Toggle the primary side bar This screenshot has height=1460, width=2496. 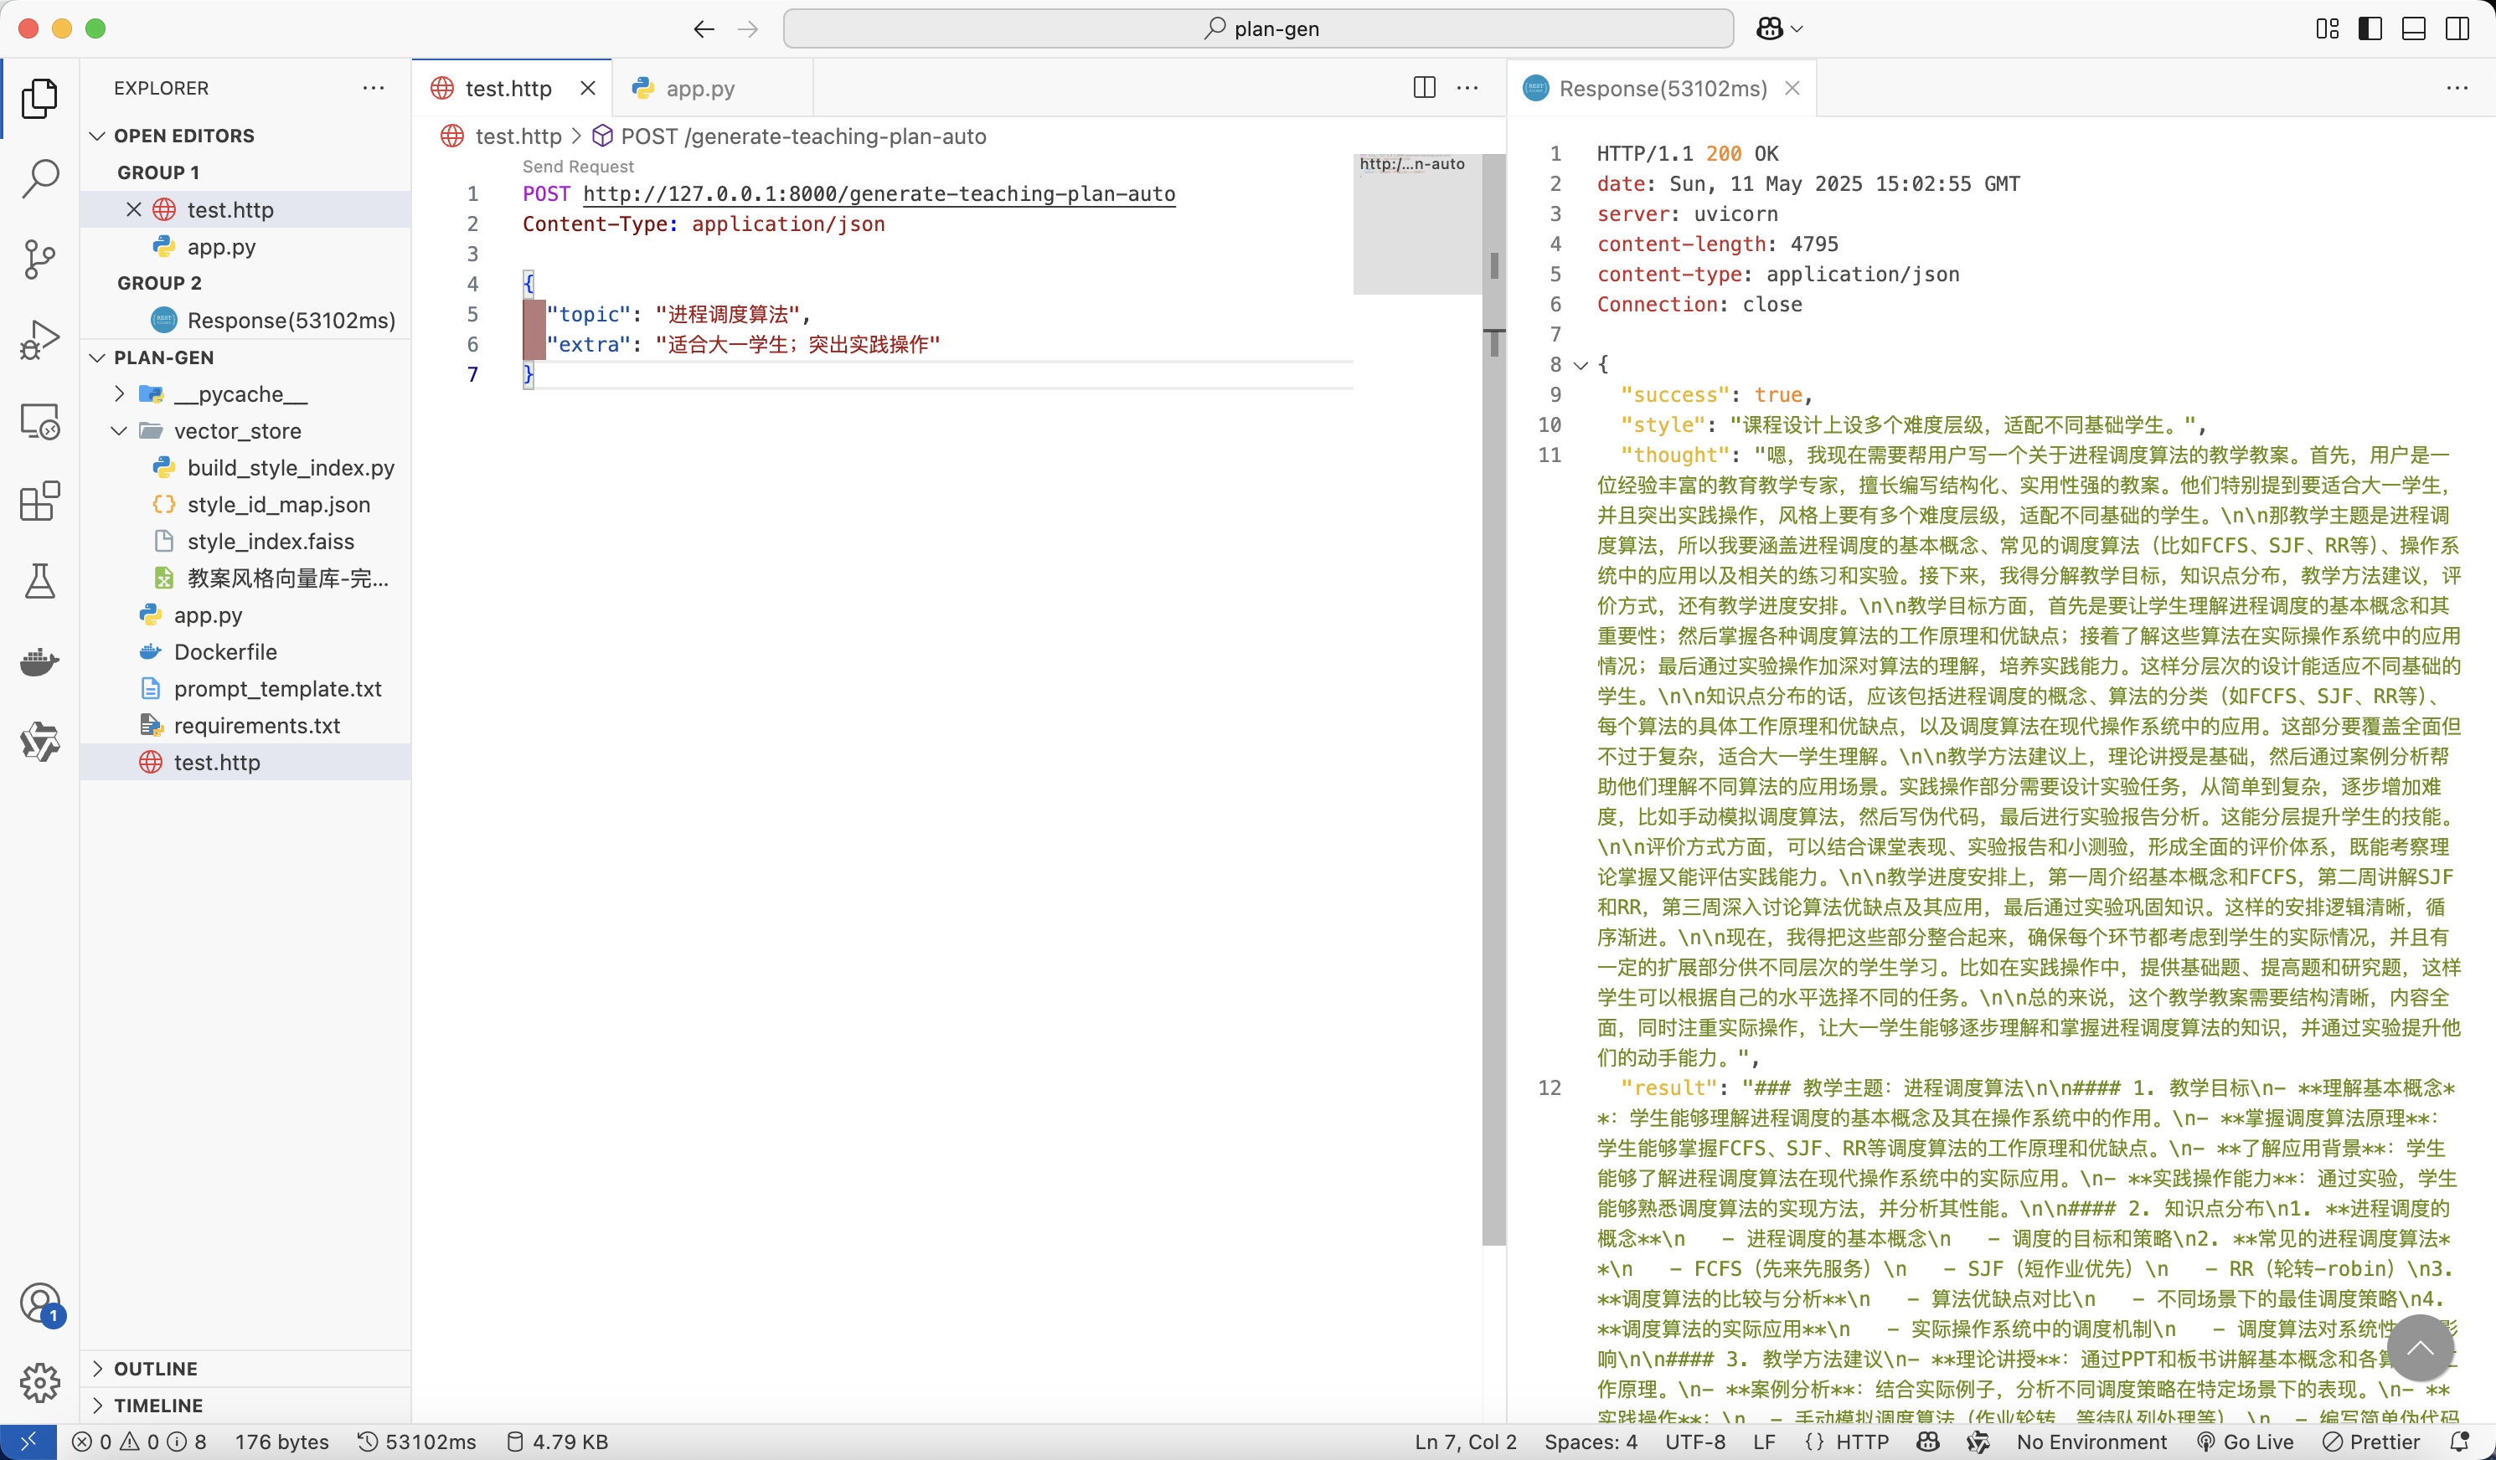coord(2370,28)
